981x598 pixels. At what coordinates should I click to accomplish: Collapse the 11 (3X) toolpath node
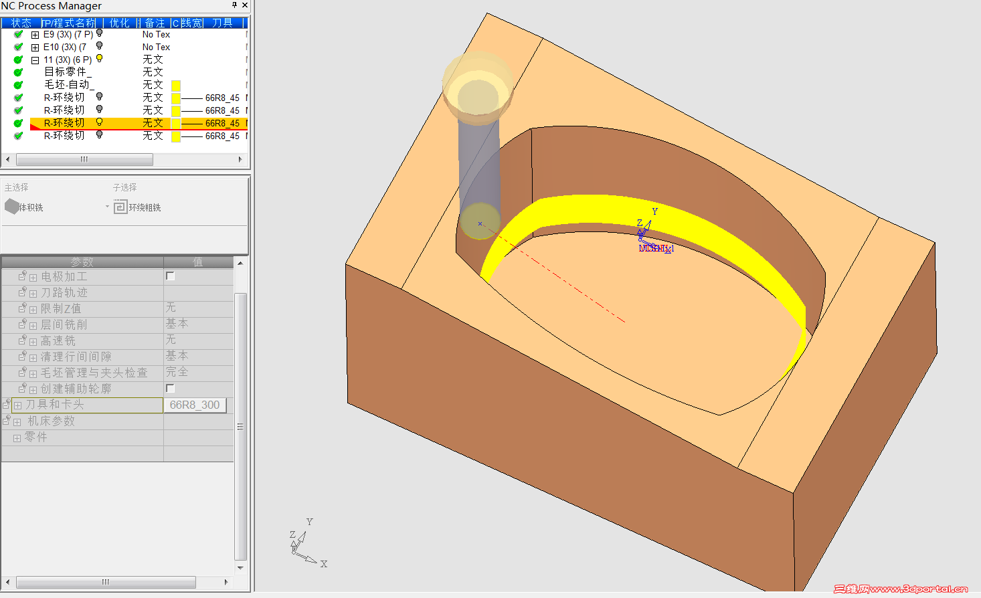coord(35,60)
